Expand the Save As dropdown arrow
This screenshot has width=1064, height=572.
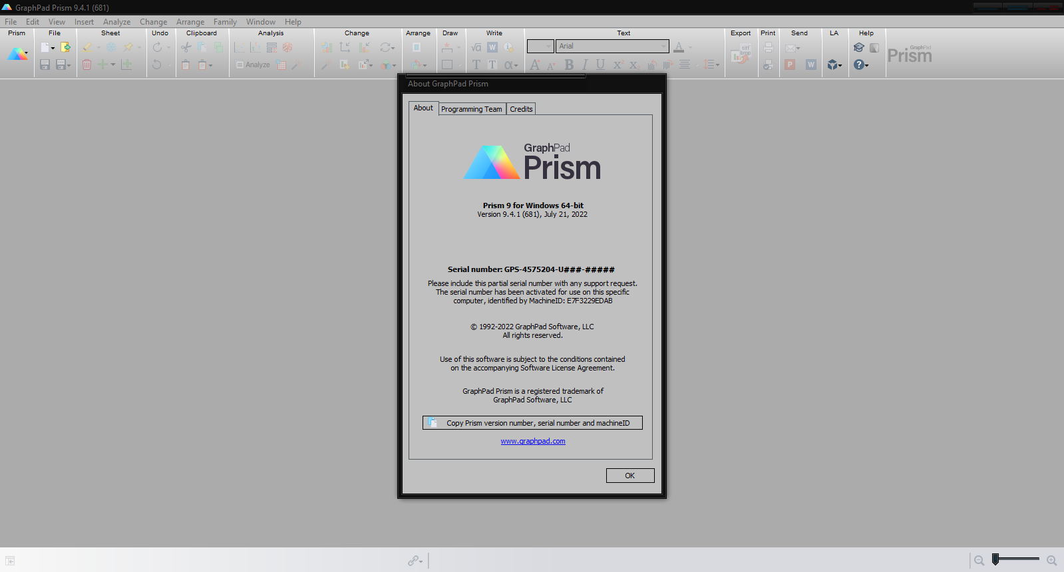[69, 65]
